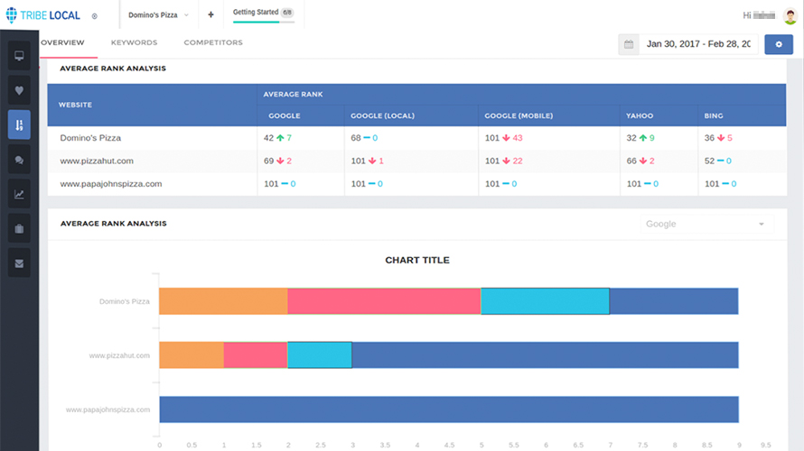Click Domino's Pizza table row name

90,138
